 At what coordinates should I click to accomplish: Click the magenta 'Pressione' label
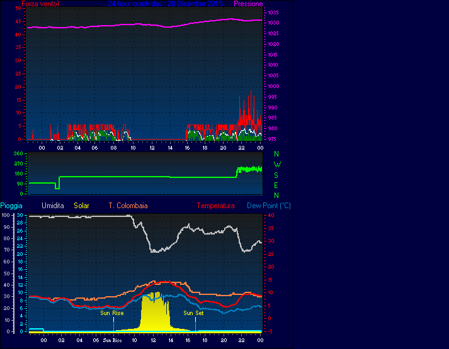pyautogui.click(x=248, y=4)
